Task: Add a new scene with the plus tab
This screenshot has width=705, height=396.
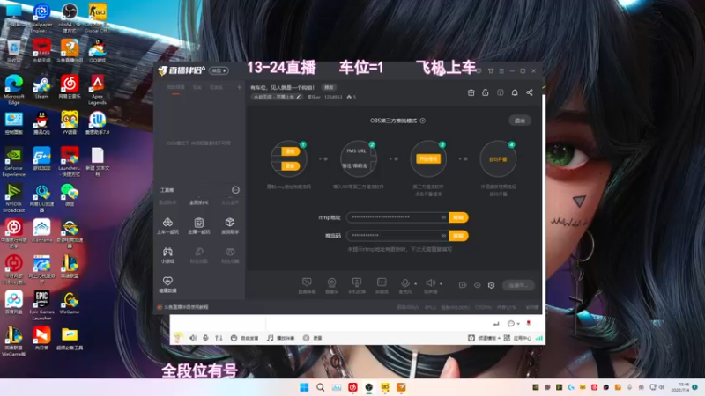Action: [x=239, y=87]
